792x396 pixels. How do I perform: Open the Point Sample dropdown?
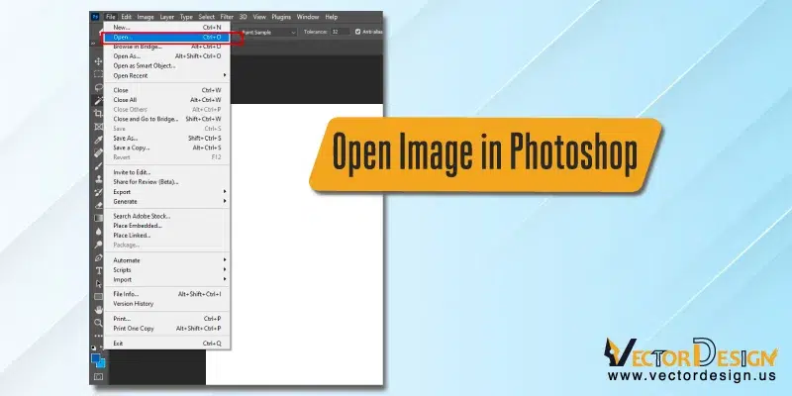[267, 32]
